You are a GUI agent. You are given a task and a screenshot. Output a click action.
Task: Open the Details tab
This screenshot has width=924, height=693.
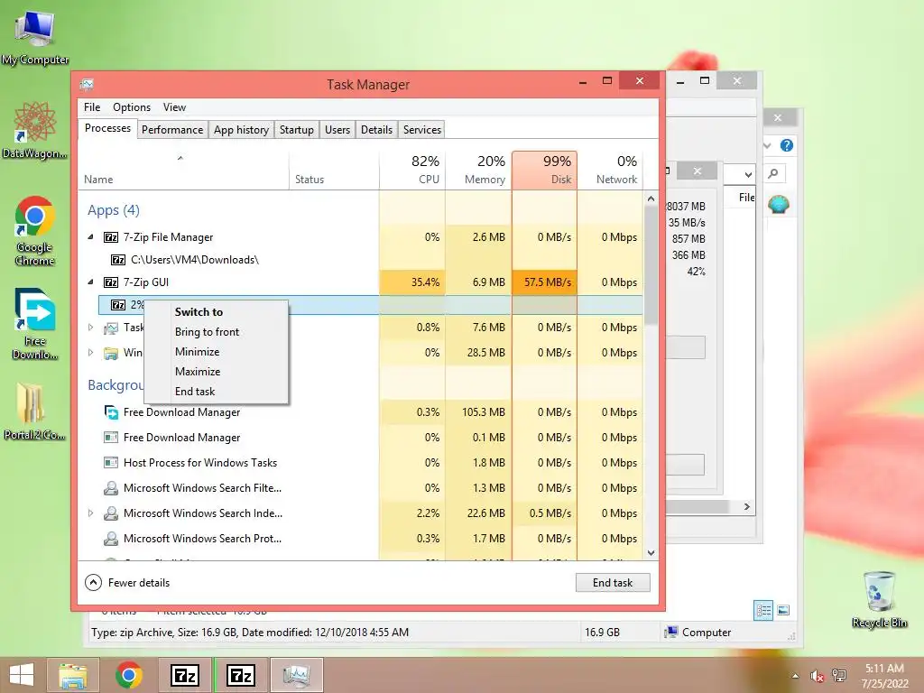[x=376, y=130]
